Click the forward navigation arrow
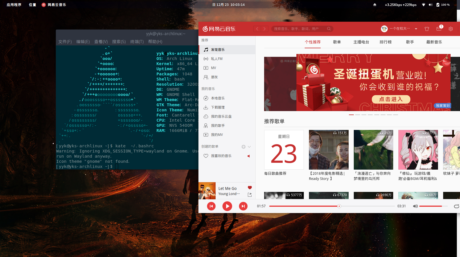Image resolution: width=460 pixels, height=257 pixels. click(265, 29)
